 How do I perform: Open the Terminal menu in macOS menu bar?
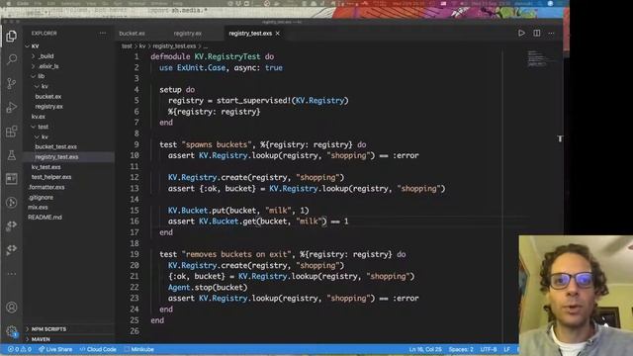(x=136, y=3)
